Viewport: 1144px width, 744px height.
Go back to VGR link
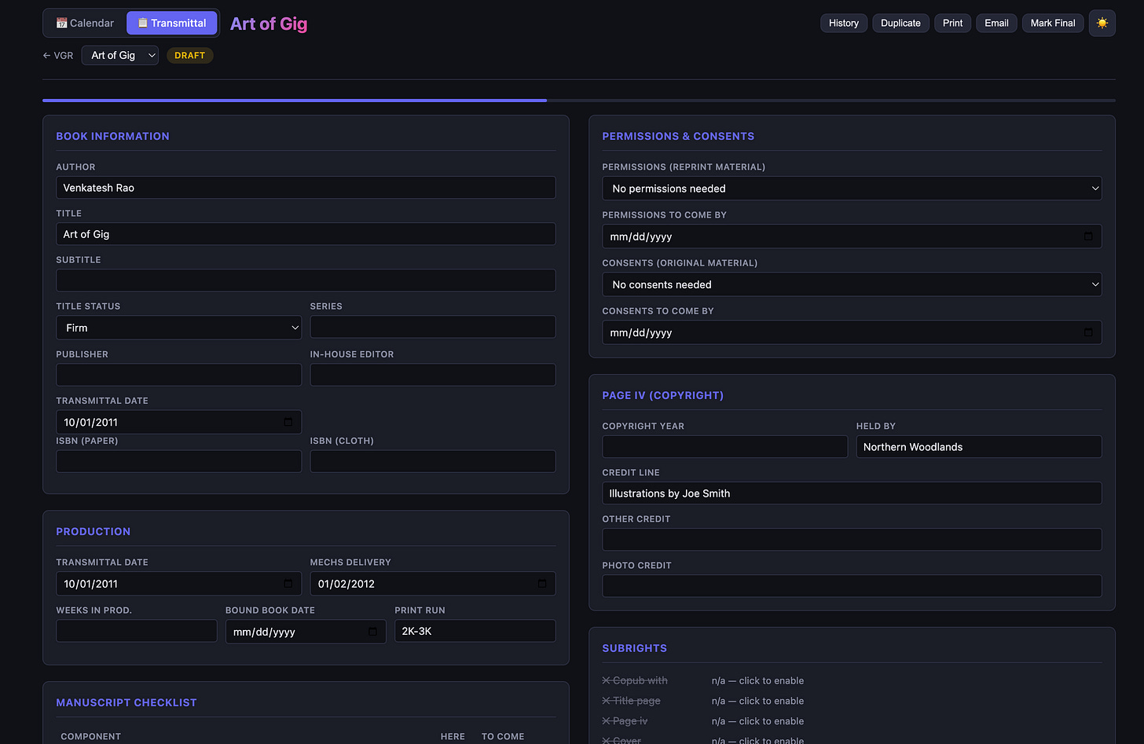click(x=58, y=56)
